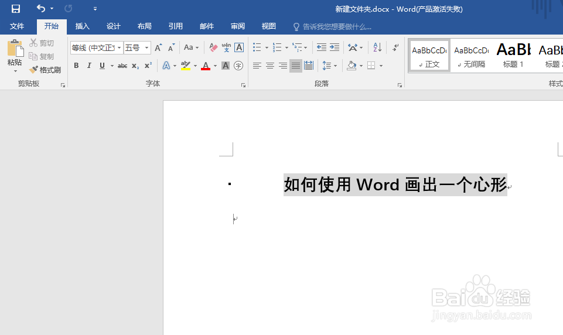This screenshot has height=335, width=563.
Task: Apply paragraph shading with paint bucket
Action: coord(352,66)
